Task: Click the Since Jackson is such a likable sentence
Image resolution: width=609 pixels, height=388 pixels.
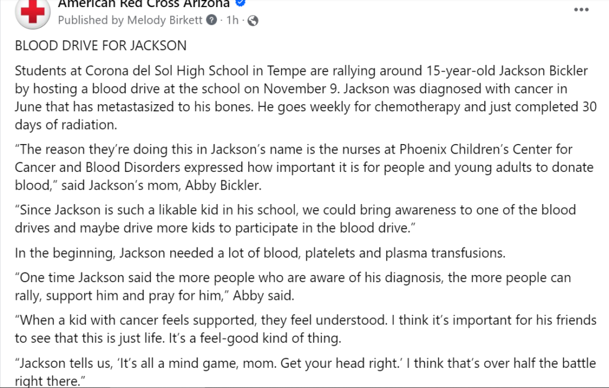Action: coord(295,219)
